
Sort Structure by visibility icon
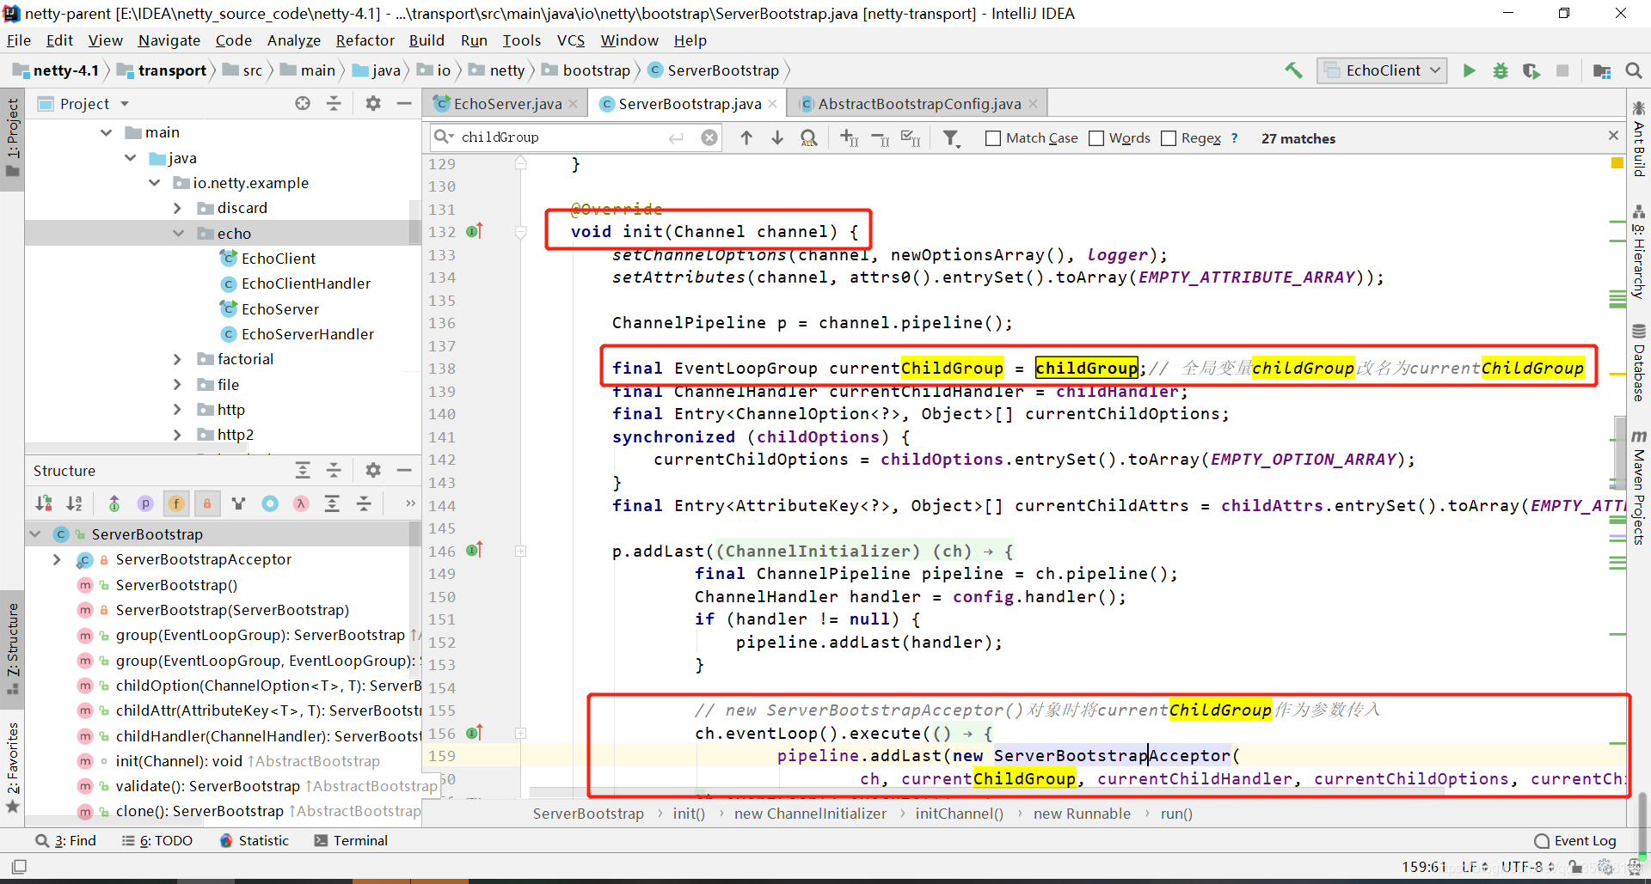click(x=44, y=503)
